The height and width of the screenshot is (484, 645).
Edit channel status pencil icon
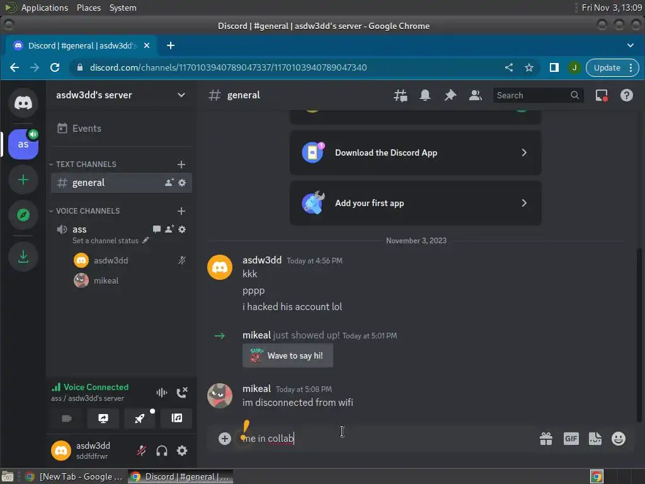point(146,240)
